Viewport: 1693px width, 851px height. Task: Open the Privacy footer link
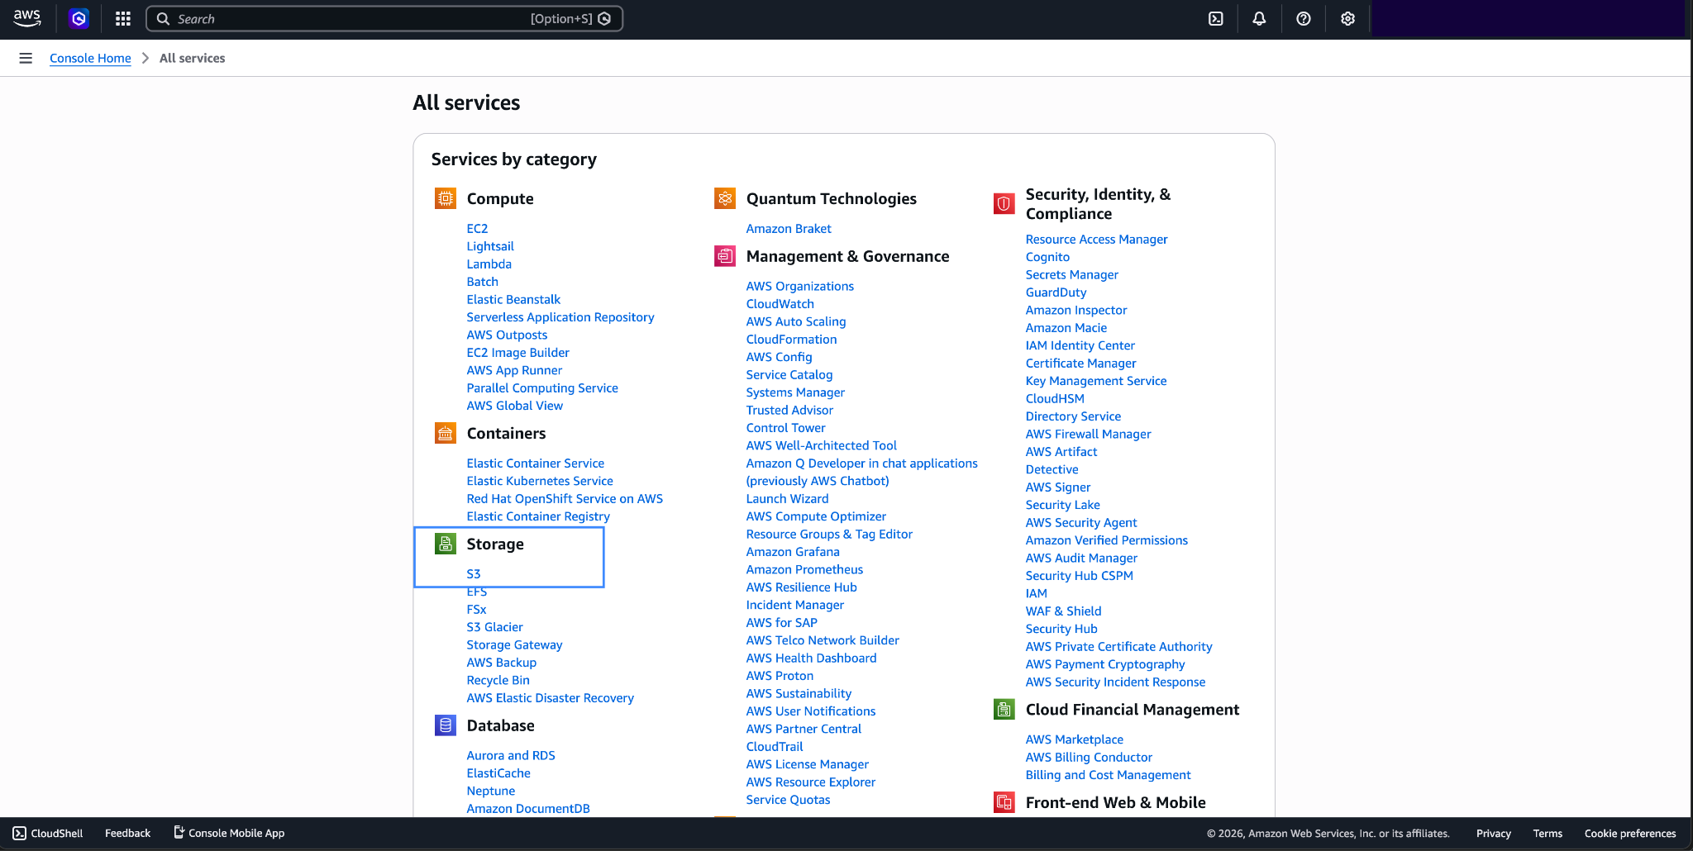1493,833
